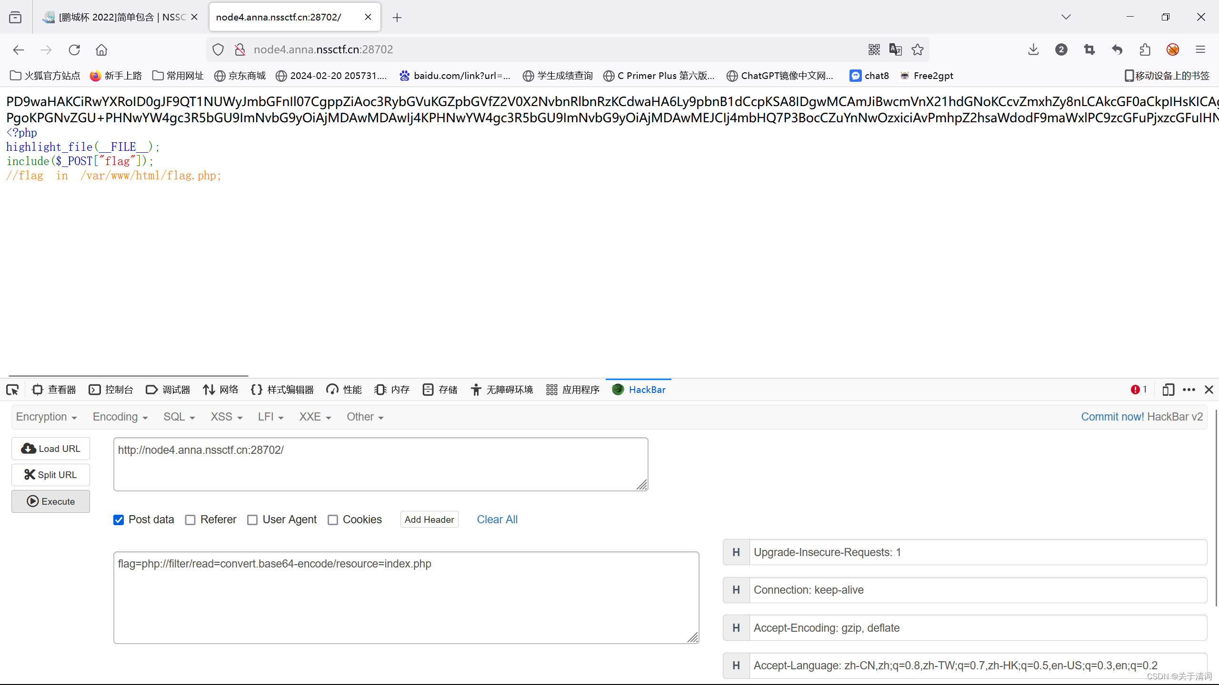Click the browser reload page icon
1219x685 pixels.
(x=74, y=49)
